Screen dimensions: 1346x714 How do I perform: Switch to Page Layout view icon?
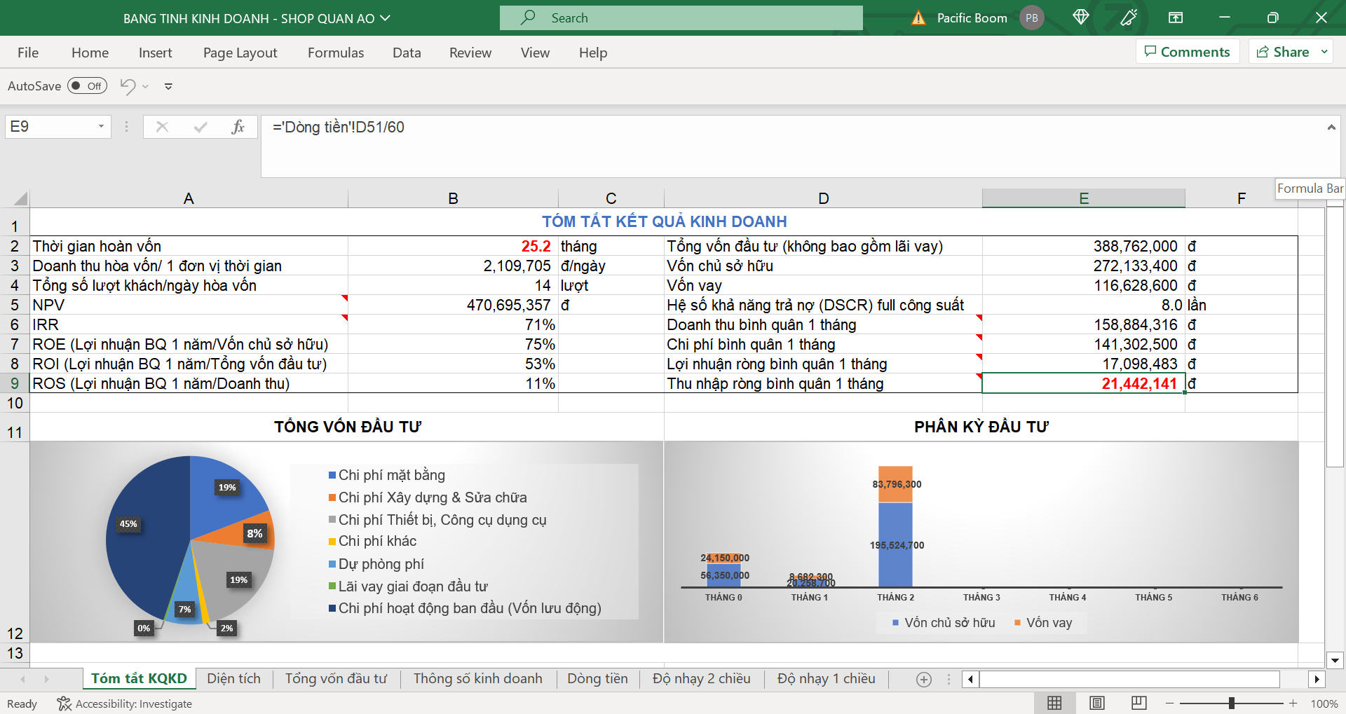[x=1097, y=703]
